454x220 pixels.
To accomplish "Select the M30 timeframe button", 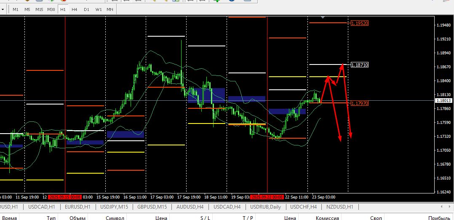I will tap(51, 10).
